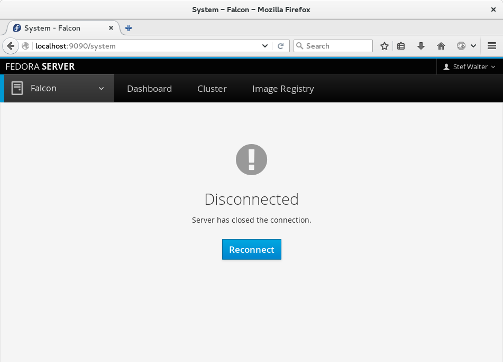Click the reload page icon
Image resolution: width=503 pixels, height=362 pixels.
click(x=281, y=46)
